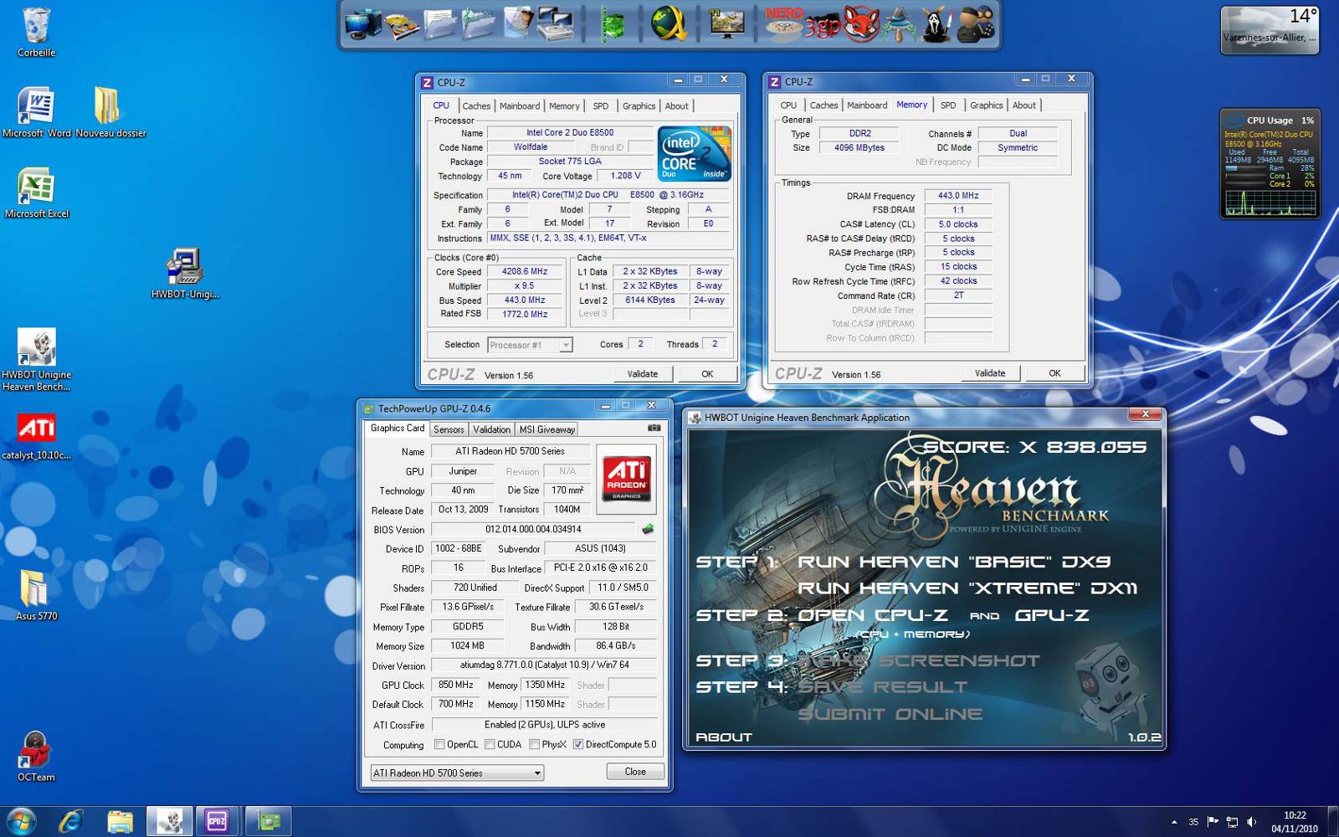The height and width of the screenshot is (837, 1339).
Task: Click RUN HEAVEN "BASIC" DX9
Action: [954, 562]
